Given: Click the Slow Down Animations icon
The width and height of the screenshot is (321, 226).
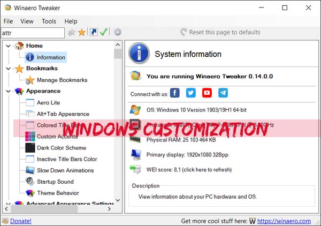Looking at the screenshot, I should (x=30, y=170).
